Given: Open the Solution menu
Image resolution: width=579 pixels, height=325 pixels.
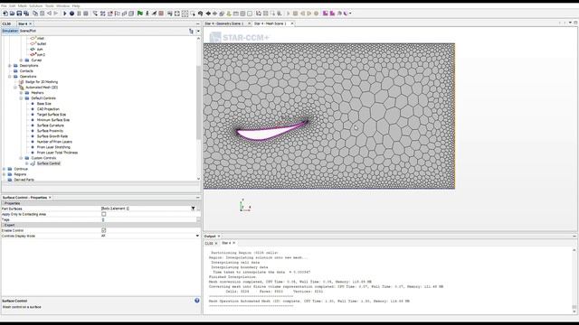Looking at the screenshot, I should point(36,6).
